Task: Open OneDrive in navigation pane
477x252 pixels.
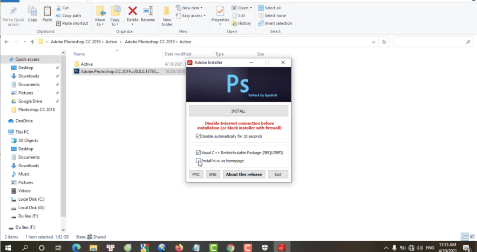Action: click(24, 121)
